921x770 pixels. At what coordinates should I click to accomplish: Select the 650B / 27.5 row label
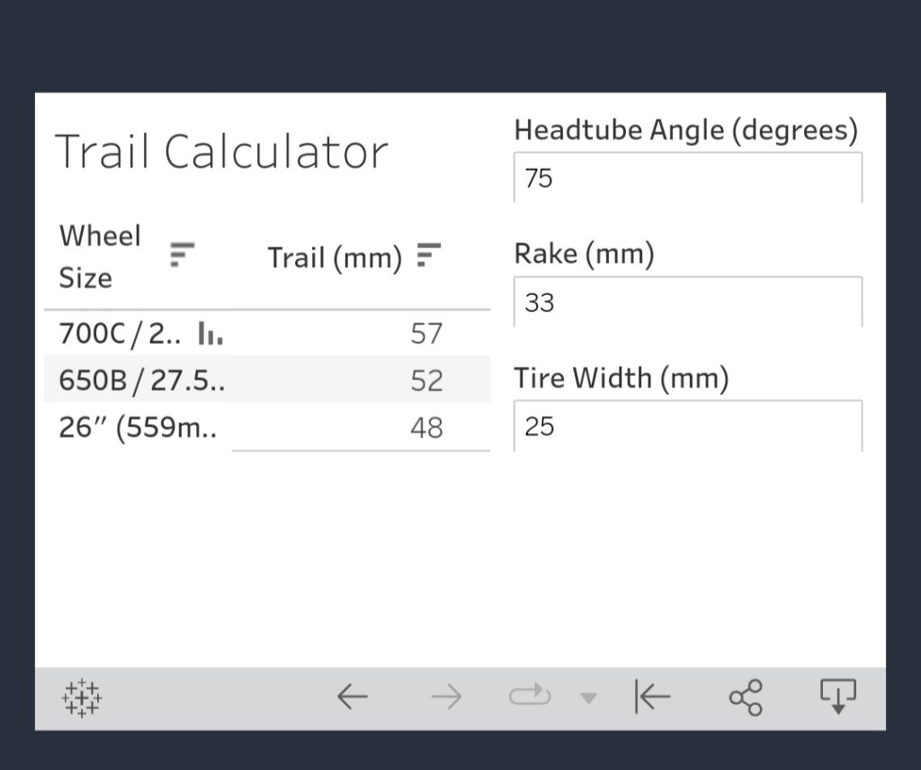pyautogui.click(x=141, y=381)
